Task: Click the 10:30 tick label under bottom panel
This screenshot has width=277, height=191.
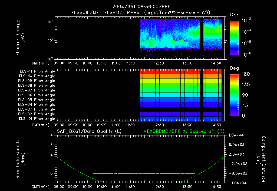Action: click(102, 187)
